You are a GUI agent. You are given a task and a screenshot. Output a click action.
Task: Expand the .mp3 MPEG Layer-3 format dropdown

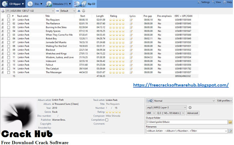[x=166, y=107]
